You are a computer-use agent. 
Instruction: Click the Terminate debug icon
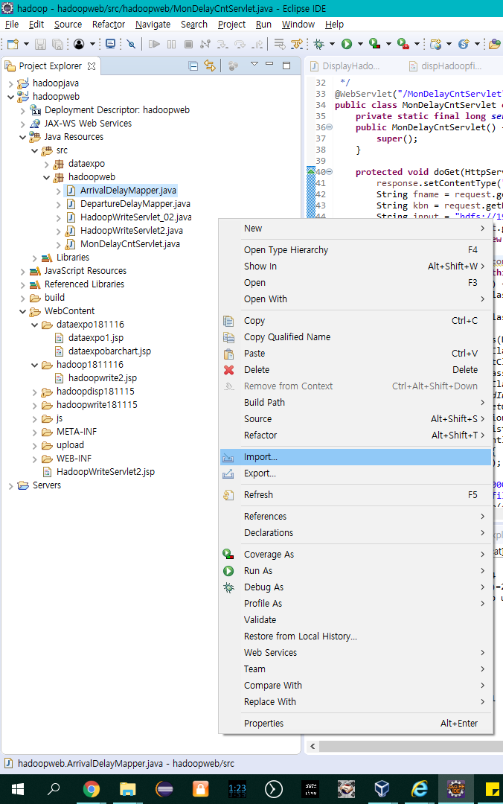189,44
